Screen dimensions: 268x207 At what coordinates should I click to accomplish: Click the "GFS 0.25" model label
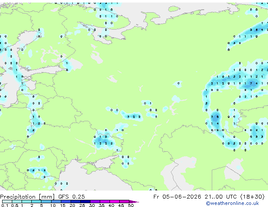(71, 197)
